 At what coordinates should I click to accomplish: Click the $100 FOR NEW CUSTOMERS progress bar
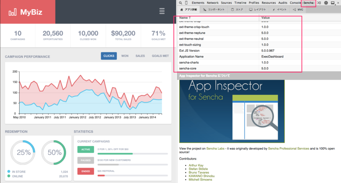pyautogui.click(x=133, y=165)
